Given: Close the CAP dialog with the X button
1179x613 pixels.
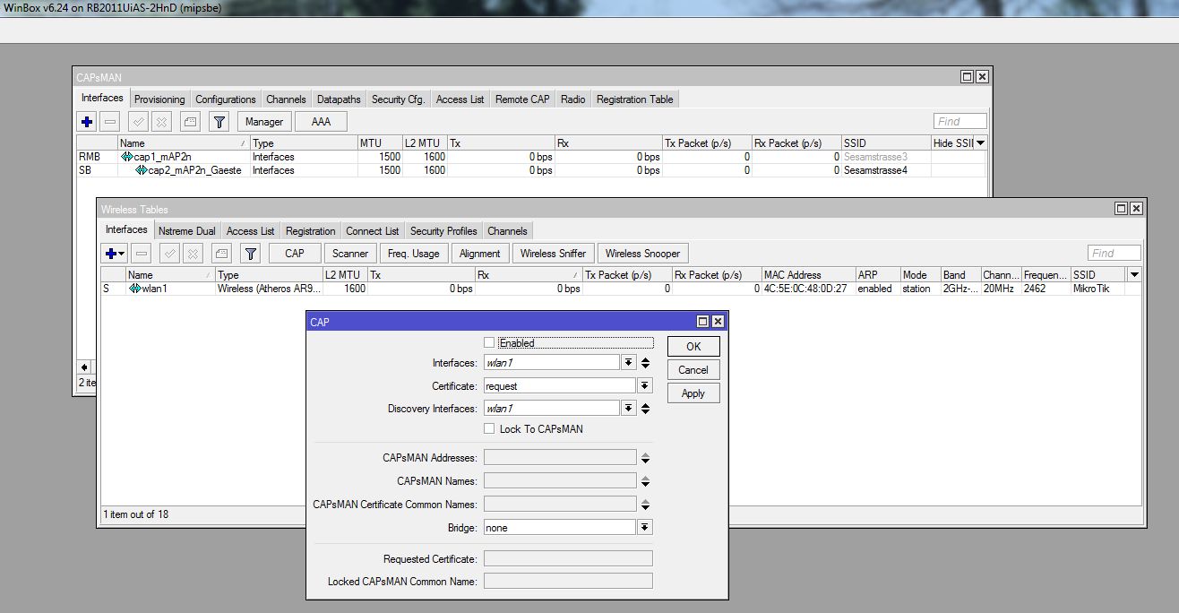Looking at the screenshot, I should [718, 322].
